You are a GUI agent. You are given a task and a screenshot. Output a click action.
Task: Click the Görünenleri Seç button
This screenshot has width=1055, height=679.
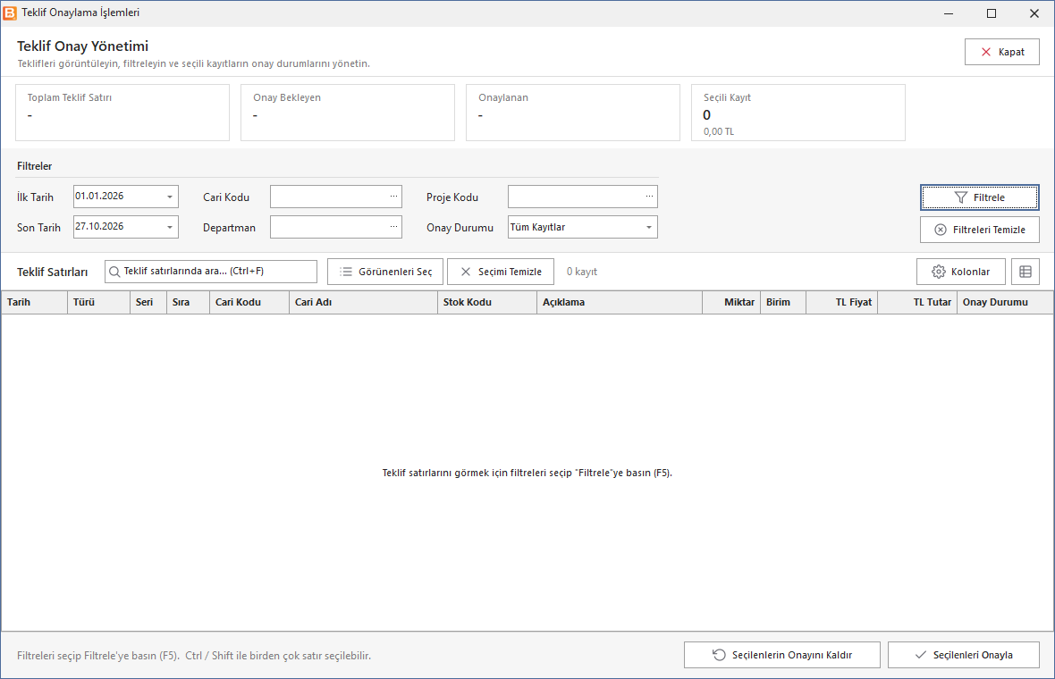pyautogui.click(x=384, y=272)
